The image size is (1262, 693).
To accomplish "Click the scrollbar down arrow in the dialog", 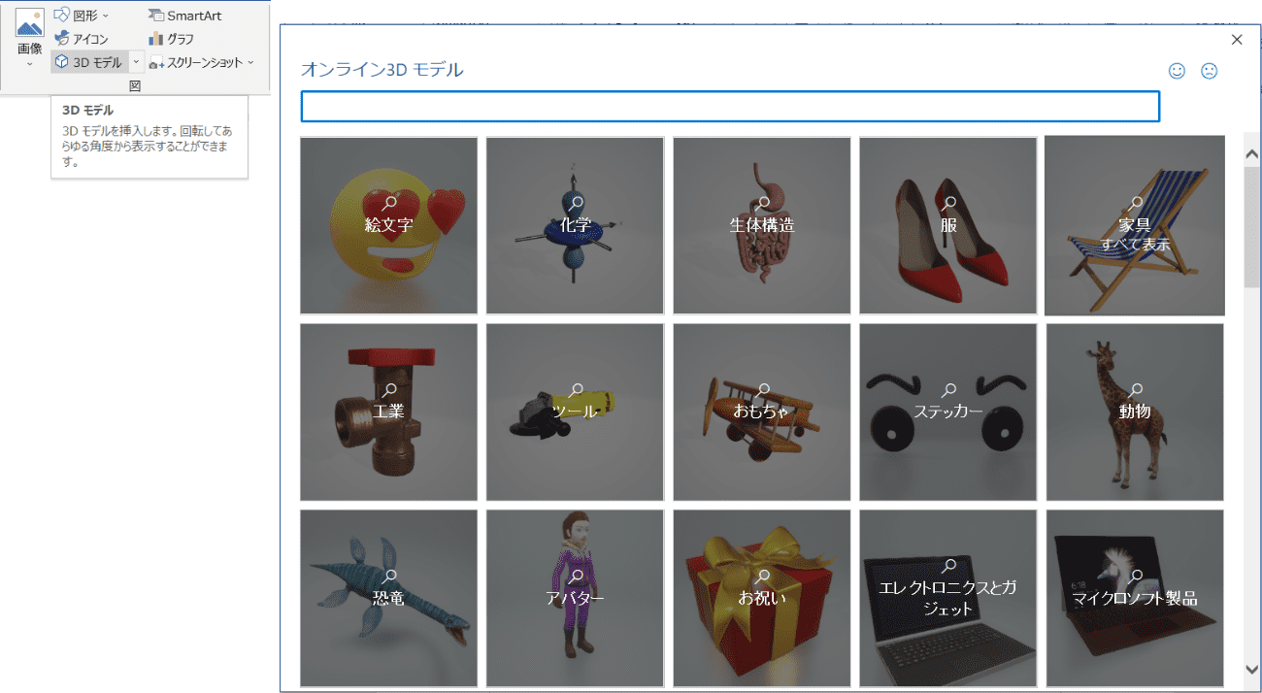I will point(1251,669).
